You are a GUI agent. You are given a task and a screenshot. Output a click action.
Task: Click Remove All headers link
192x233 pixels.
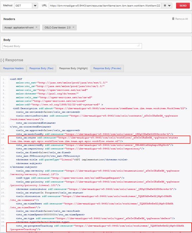[x=181, y=19]
